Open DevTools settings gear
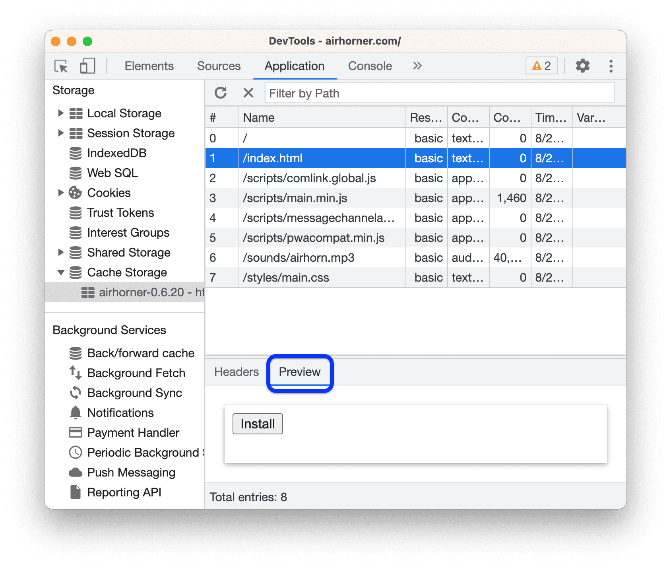 coord(583,66)
